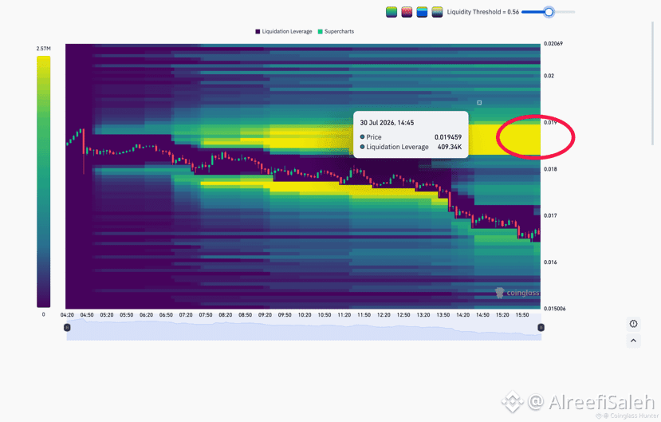Toggle the Liquidation Leverage legend series
661x422 pixels.
[x=284, y=32]
